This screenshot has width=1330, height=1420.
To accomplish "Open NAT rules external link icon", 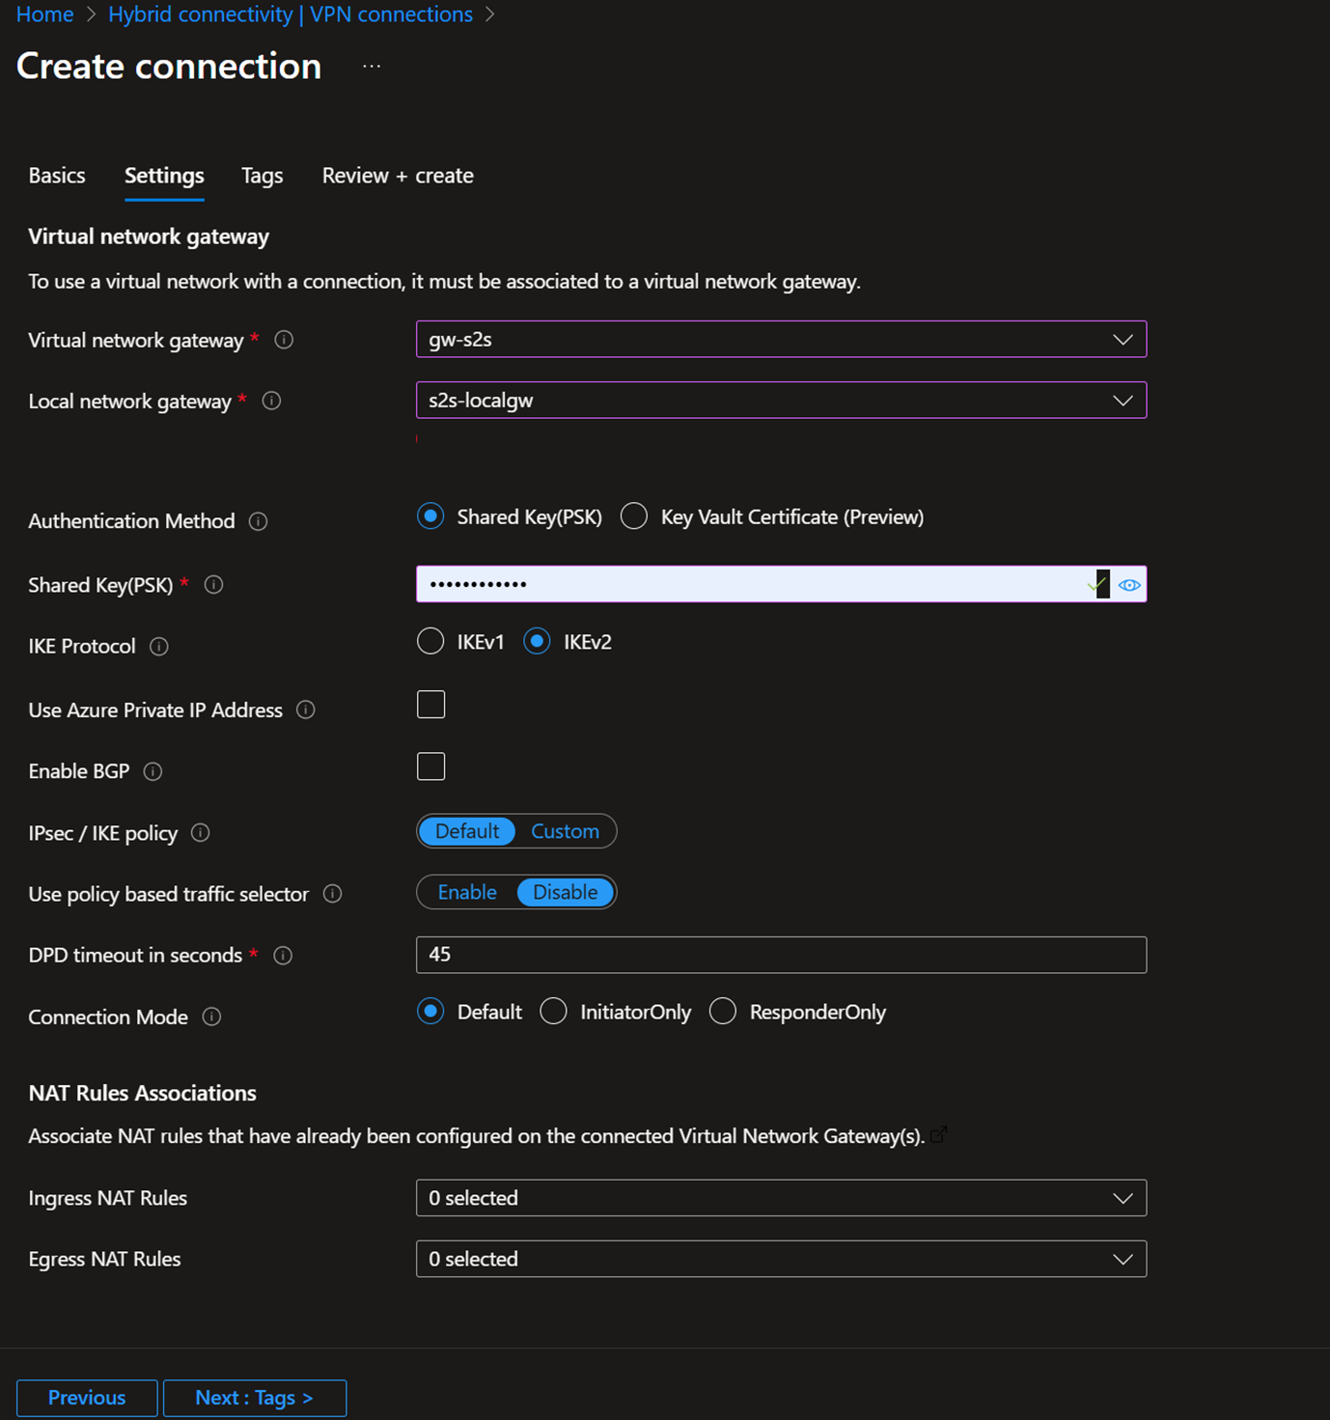I will point(939,1134).
